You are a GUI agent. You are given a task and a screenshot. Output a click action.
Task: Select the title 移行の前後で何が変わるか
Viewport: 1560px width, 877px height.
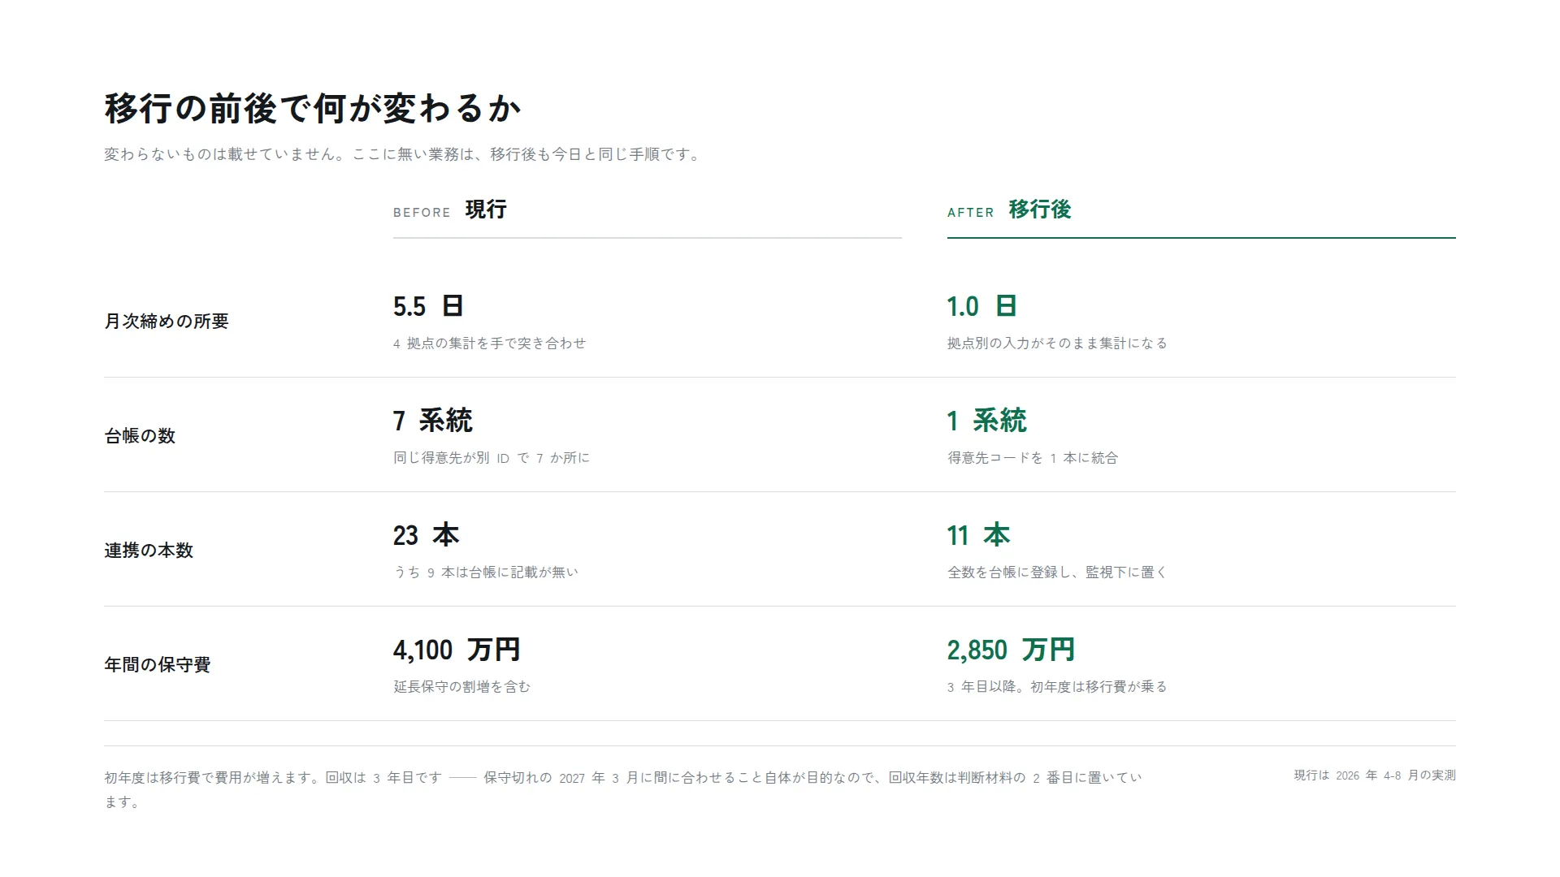pyautogui.click(x=313, y=109)
